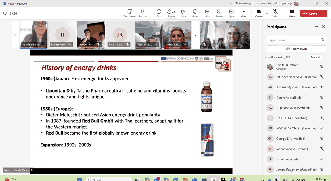The width and height of the screenshot is (331, 181).
Task: Click Mute all participants
Action: [x=315, y=57]
